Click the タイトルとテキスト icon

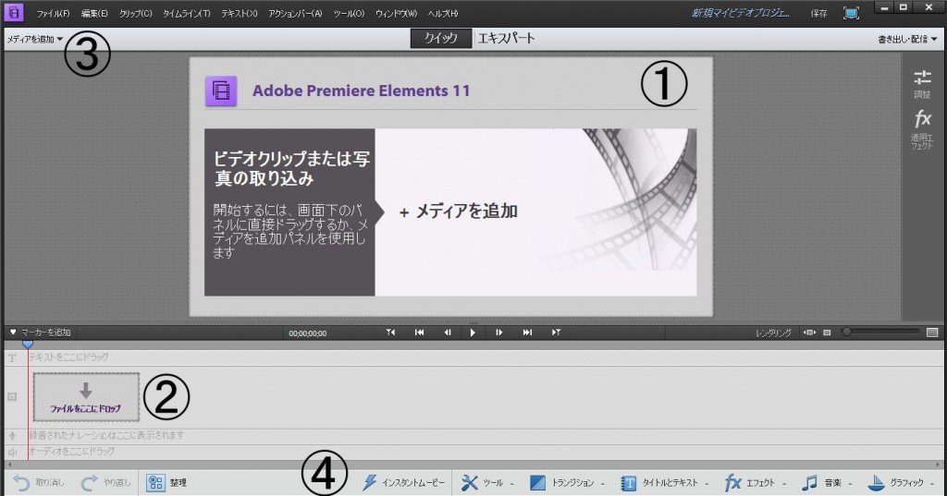pyautogui.click(x=629, y=483)
